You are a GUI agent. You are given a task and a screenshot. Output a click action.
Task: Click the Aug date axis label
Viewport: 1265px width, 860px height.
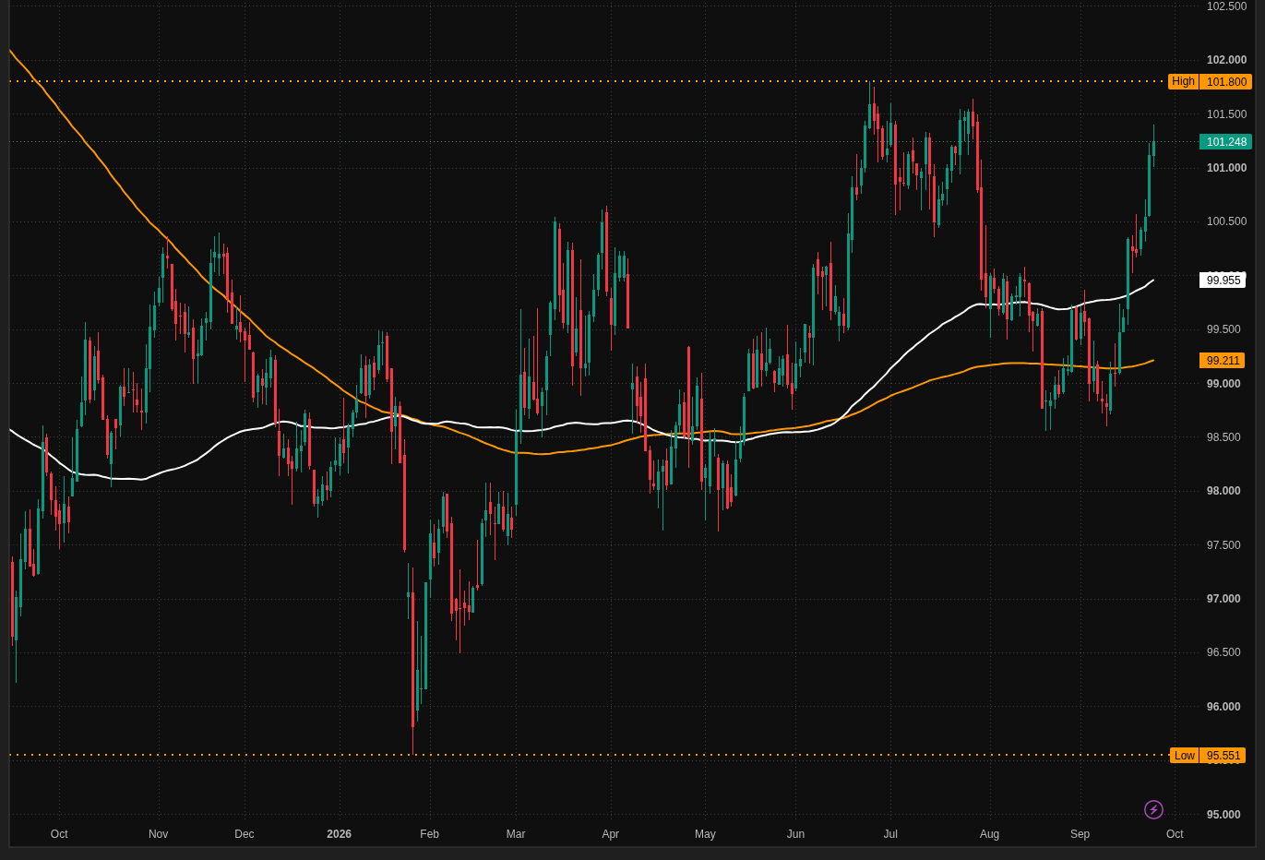point(989,834)
